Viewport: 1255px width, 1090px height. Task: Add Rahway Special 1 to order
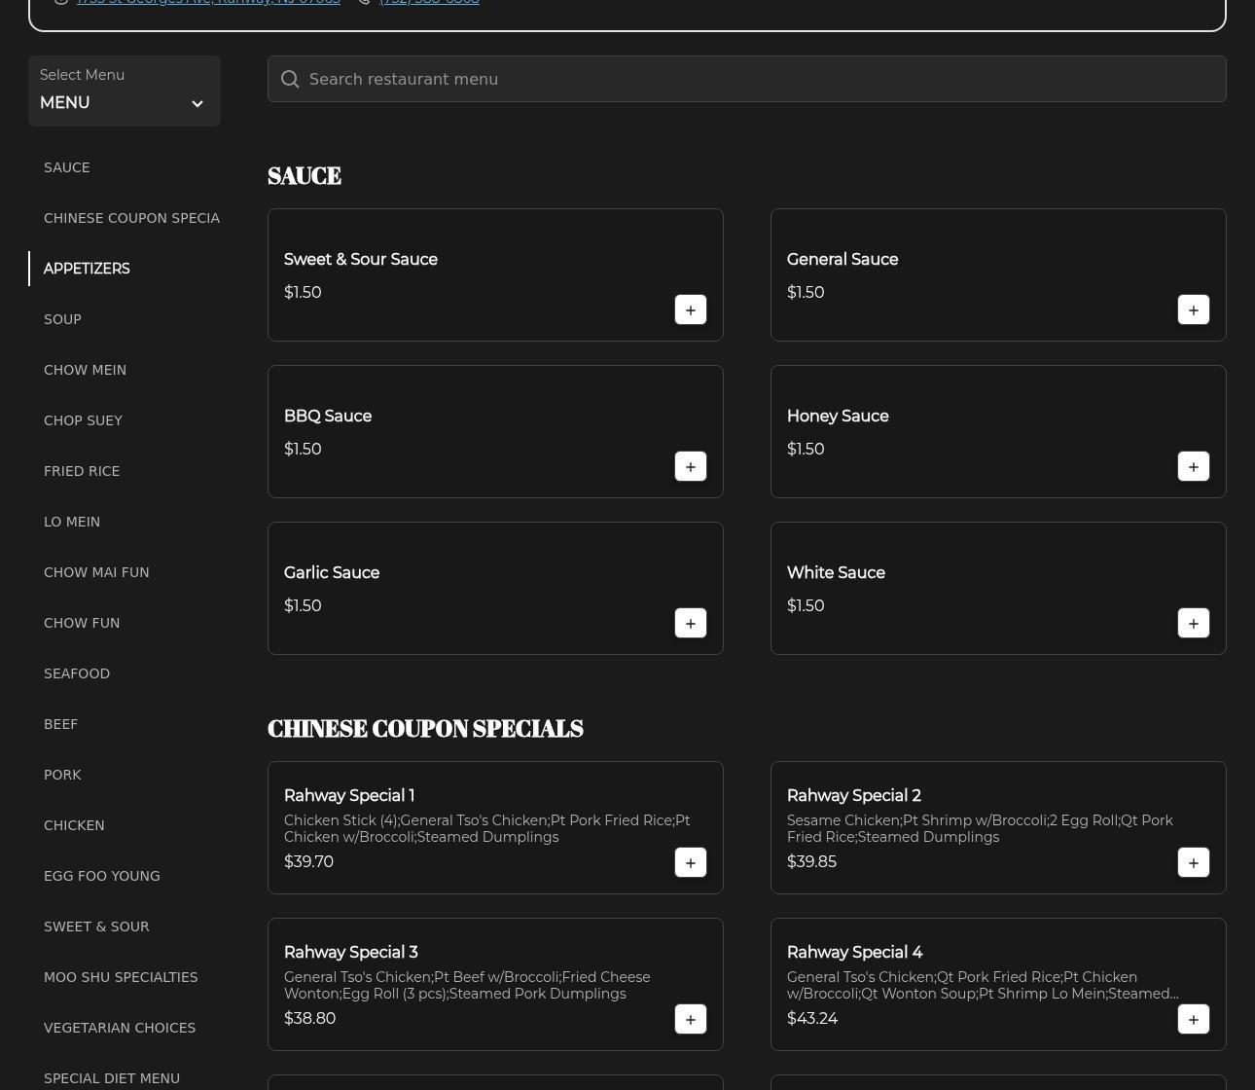tap(690, 862)
